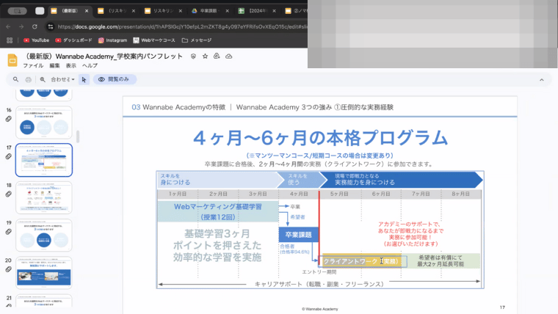This screenshot has height=314, width=558.
Task: Open the 表示 menu
Action: point(70,66)
